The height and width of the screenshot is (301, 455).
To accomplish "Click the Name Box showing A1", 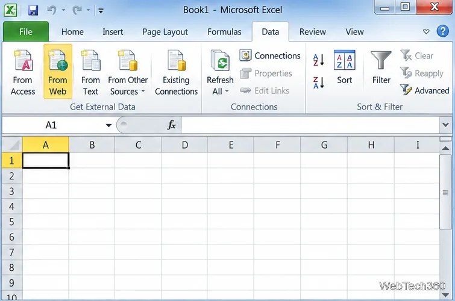I will [52, 125].
